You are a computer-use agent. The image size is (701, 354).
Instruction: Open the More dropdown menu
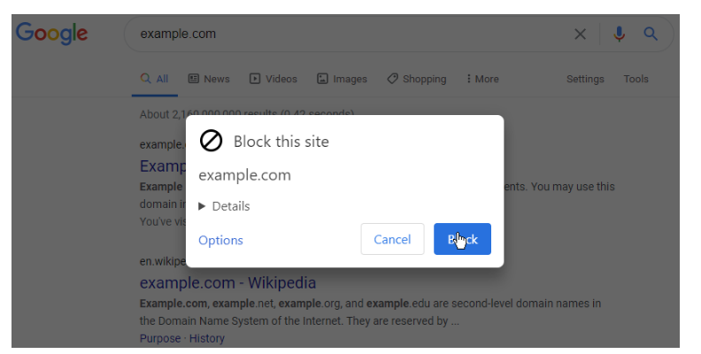coord(482,79)
